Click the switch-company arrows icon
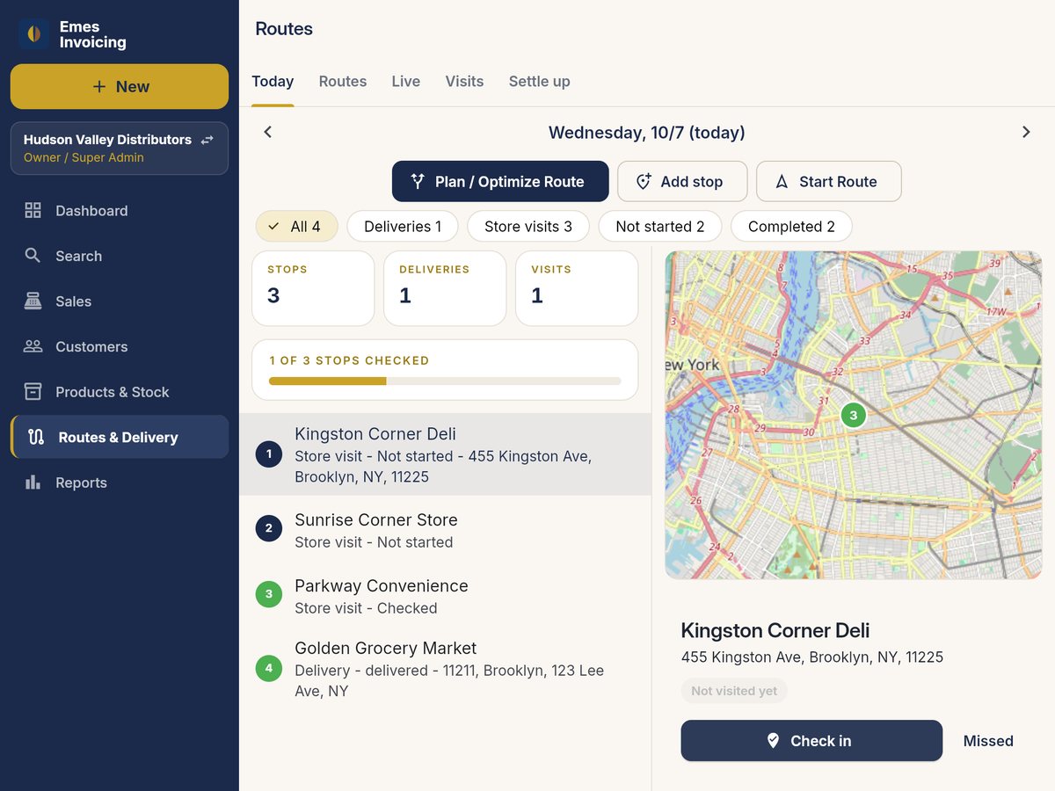Screen dimensions: 1055x791 pyautogui.click(x=207, y=140)
